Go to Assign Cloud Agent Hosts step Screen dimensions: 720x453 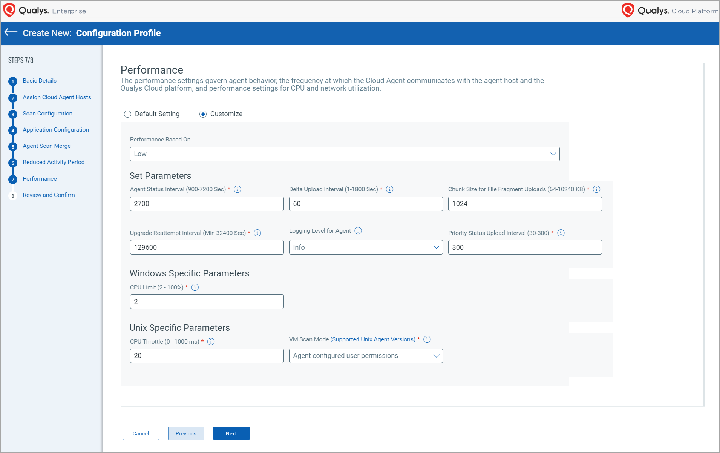click(x=57, y=97)
